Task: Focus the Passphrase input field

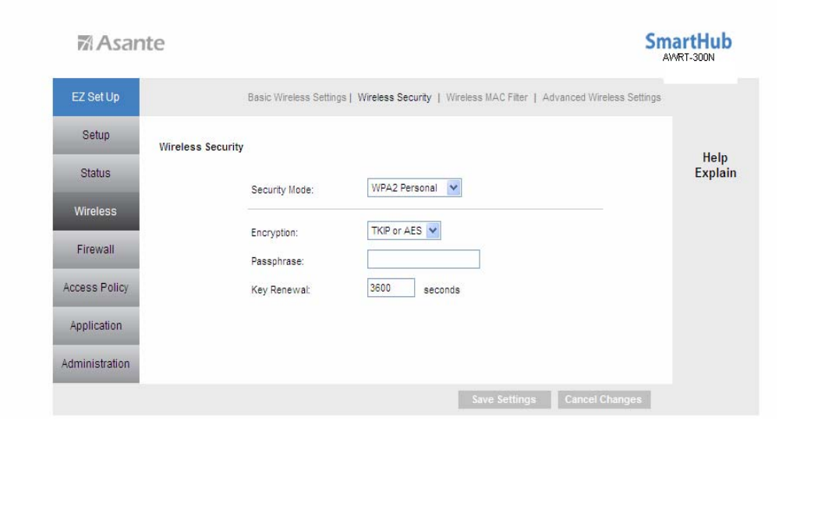Action: click(x=423, y=260)
